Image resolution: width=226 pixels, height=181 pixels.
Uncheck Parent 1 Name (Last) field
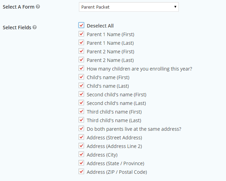click(81, 42)
